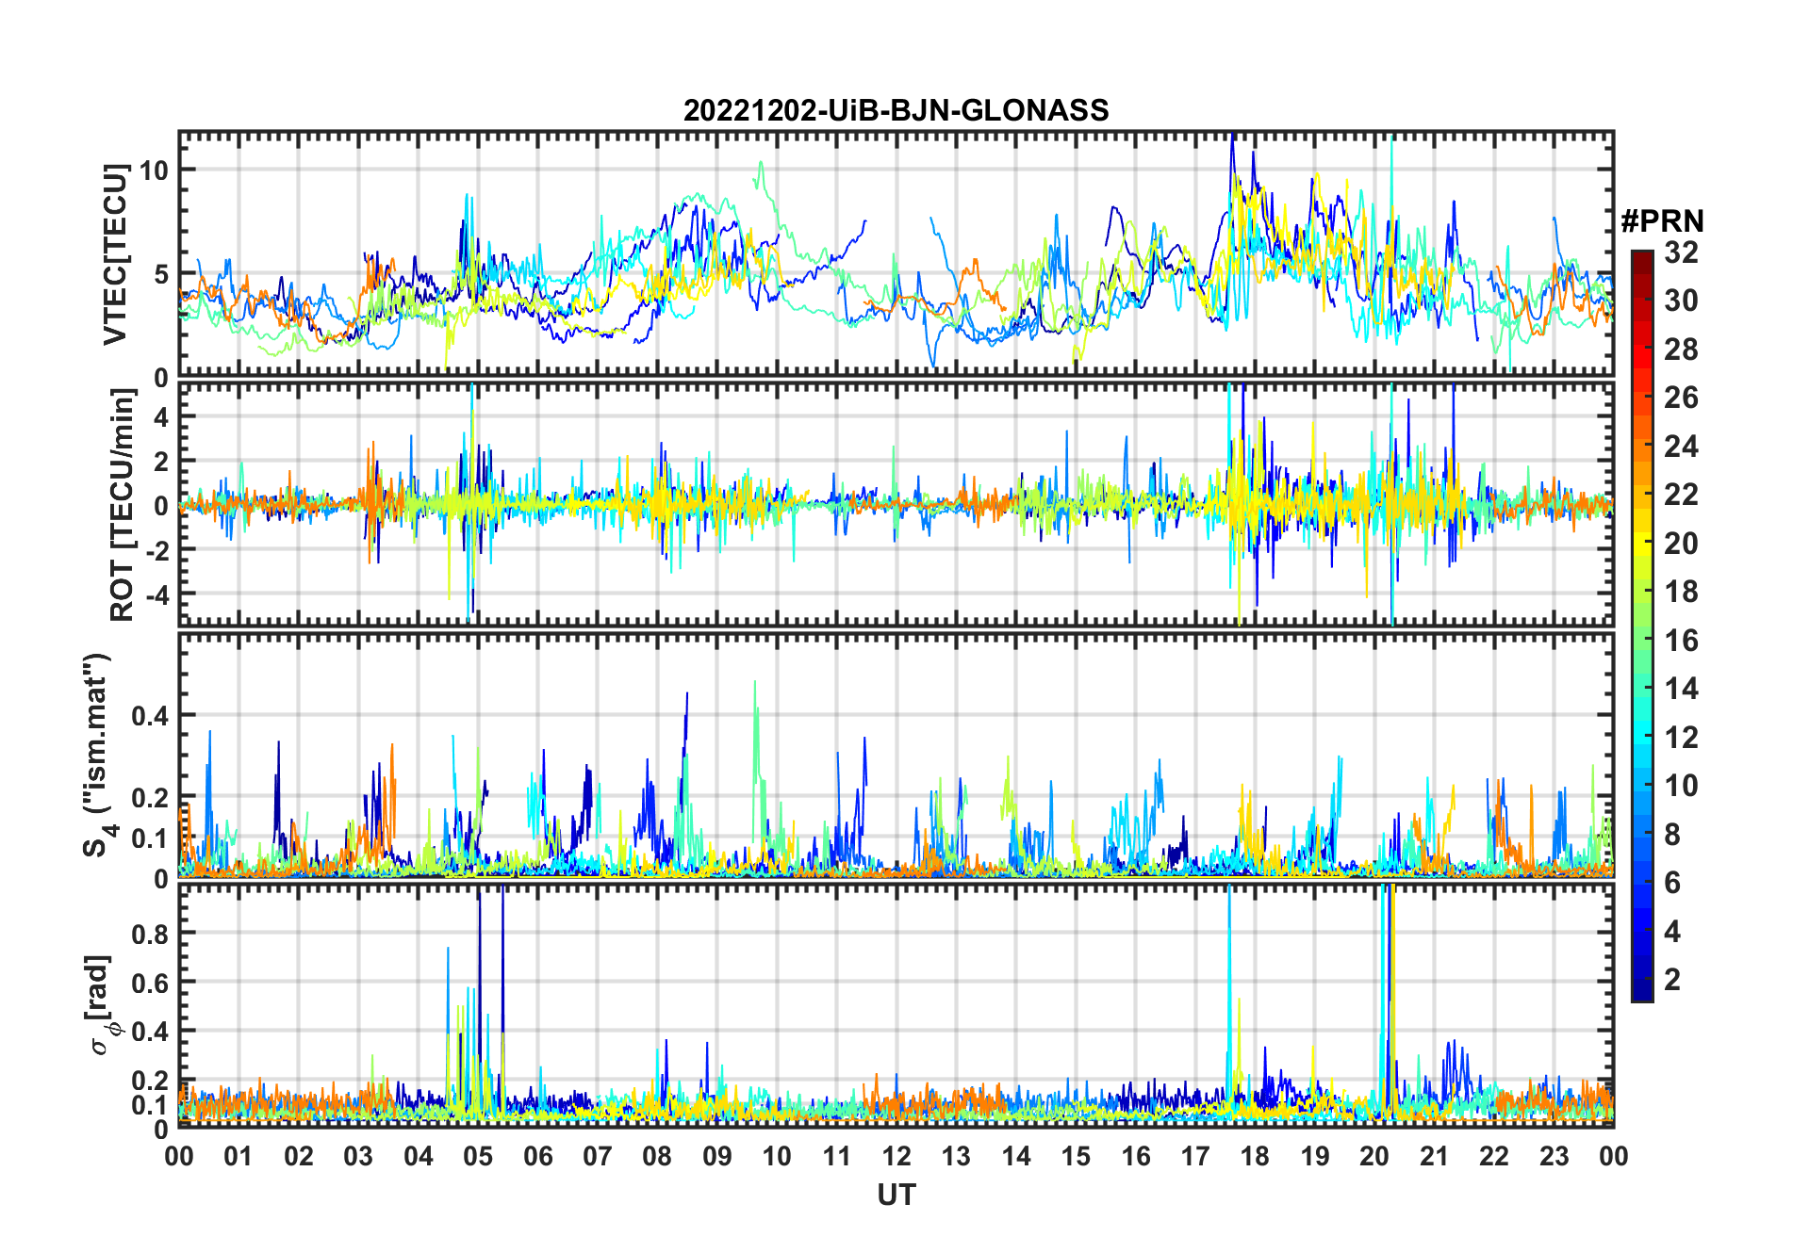Click x-axis hour label 21
Viewport: 1793px width, 1253px height.
point(1435,1156)
